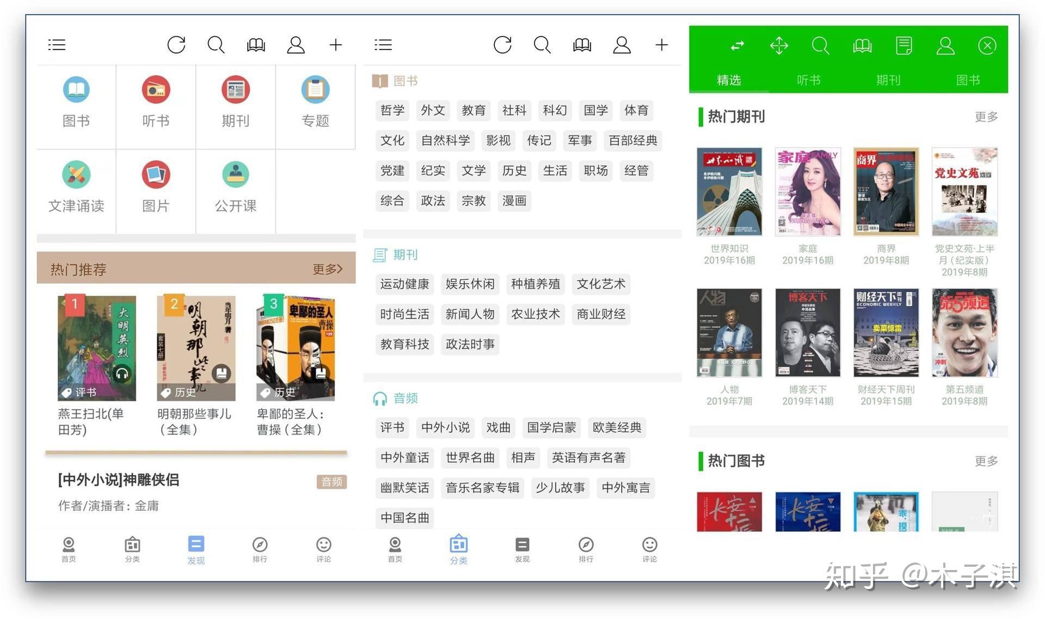The height and width of the screenshot is (619, 1045).
Task: Tap the swap arrows icon in green toolbar
Action: click(x=737, y=46)
